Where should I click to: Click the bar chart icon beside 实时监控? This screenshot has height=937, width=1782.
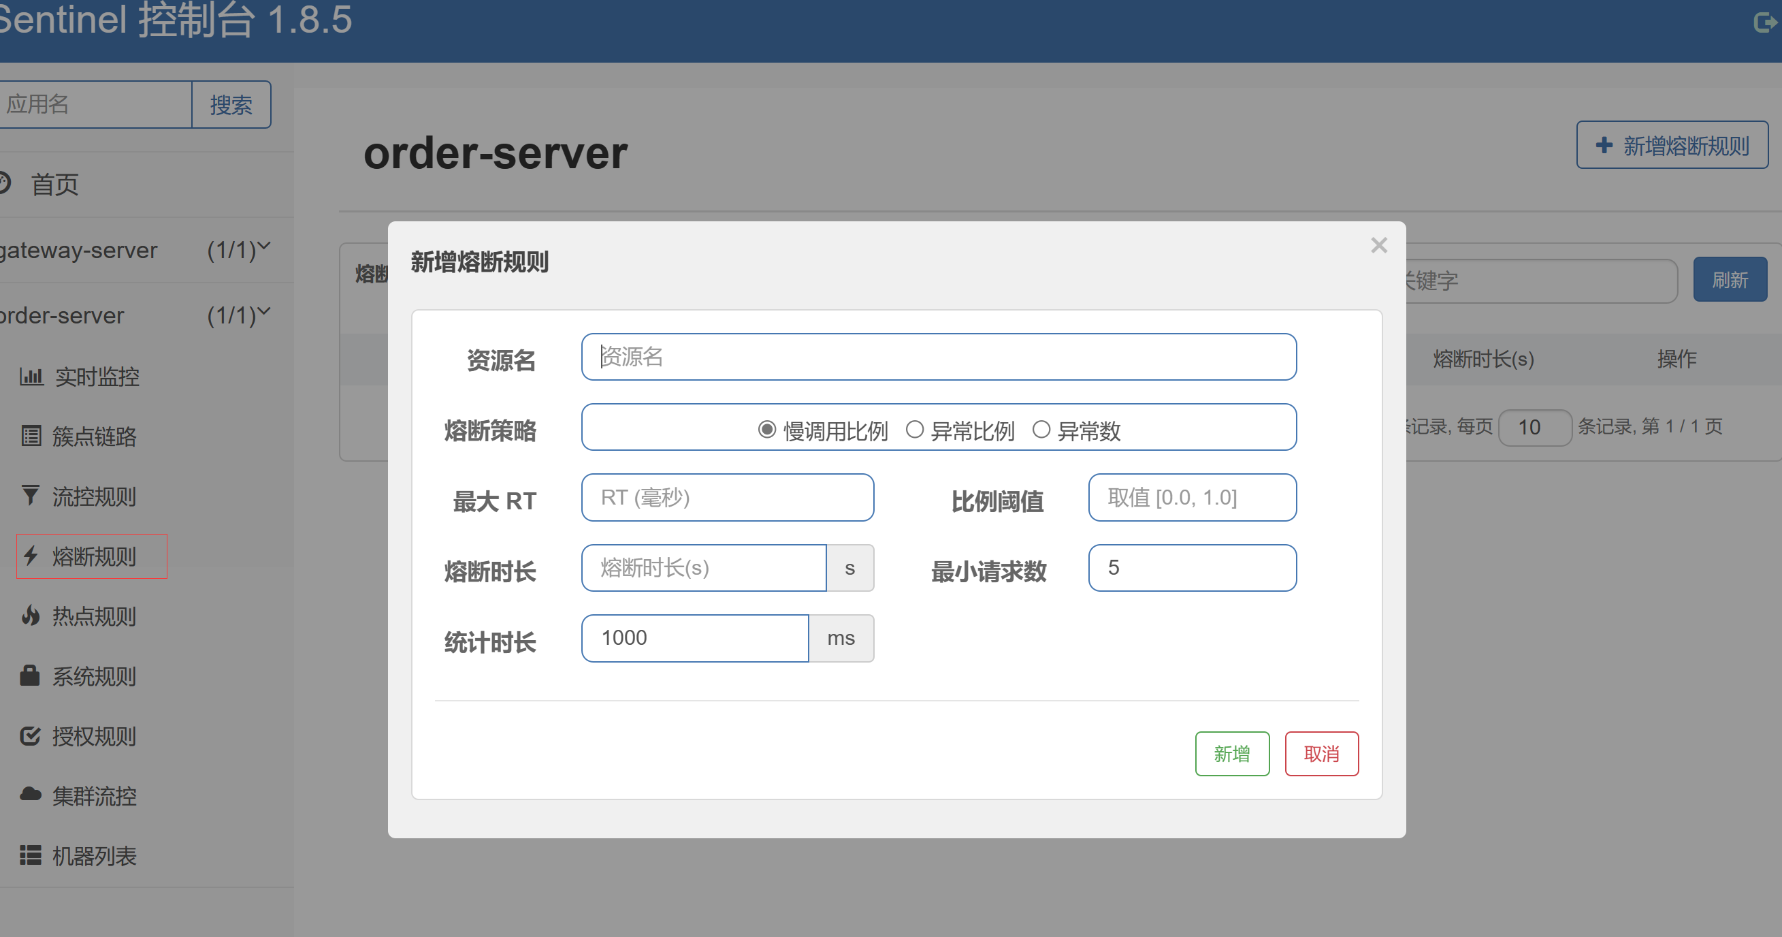pos(31,377)
